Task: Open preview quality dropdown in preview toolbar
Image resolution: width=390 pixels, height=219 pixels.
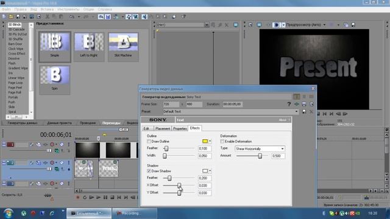Action: click(324, 25)
